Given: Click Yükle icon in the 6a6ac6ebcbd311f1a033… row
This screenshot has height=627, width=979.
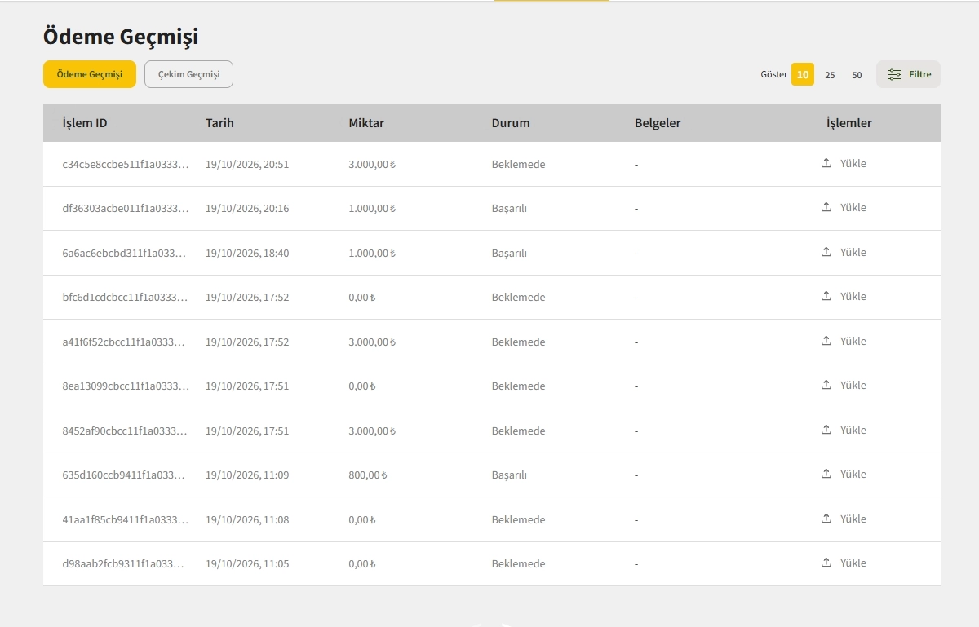Looking at the screenshot, I should (x=826, y=252).
